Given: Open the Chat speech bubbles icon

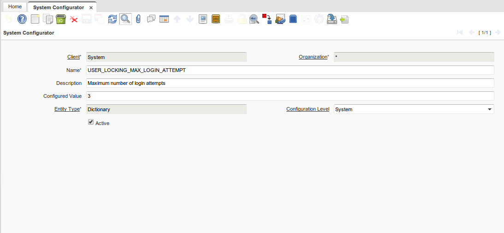Looking at the screenshot, I should (x=151, y=19).
